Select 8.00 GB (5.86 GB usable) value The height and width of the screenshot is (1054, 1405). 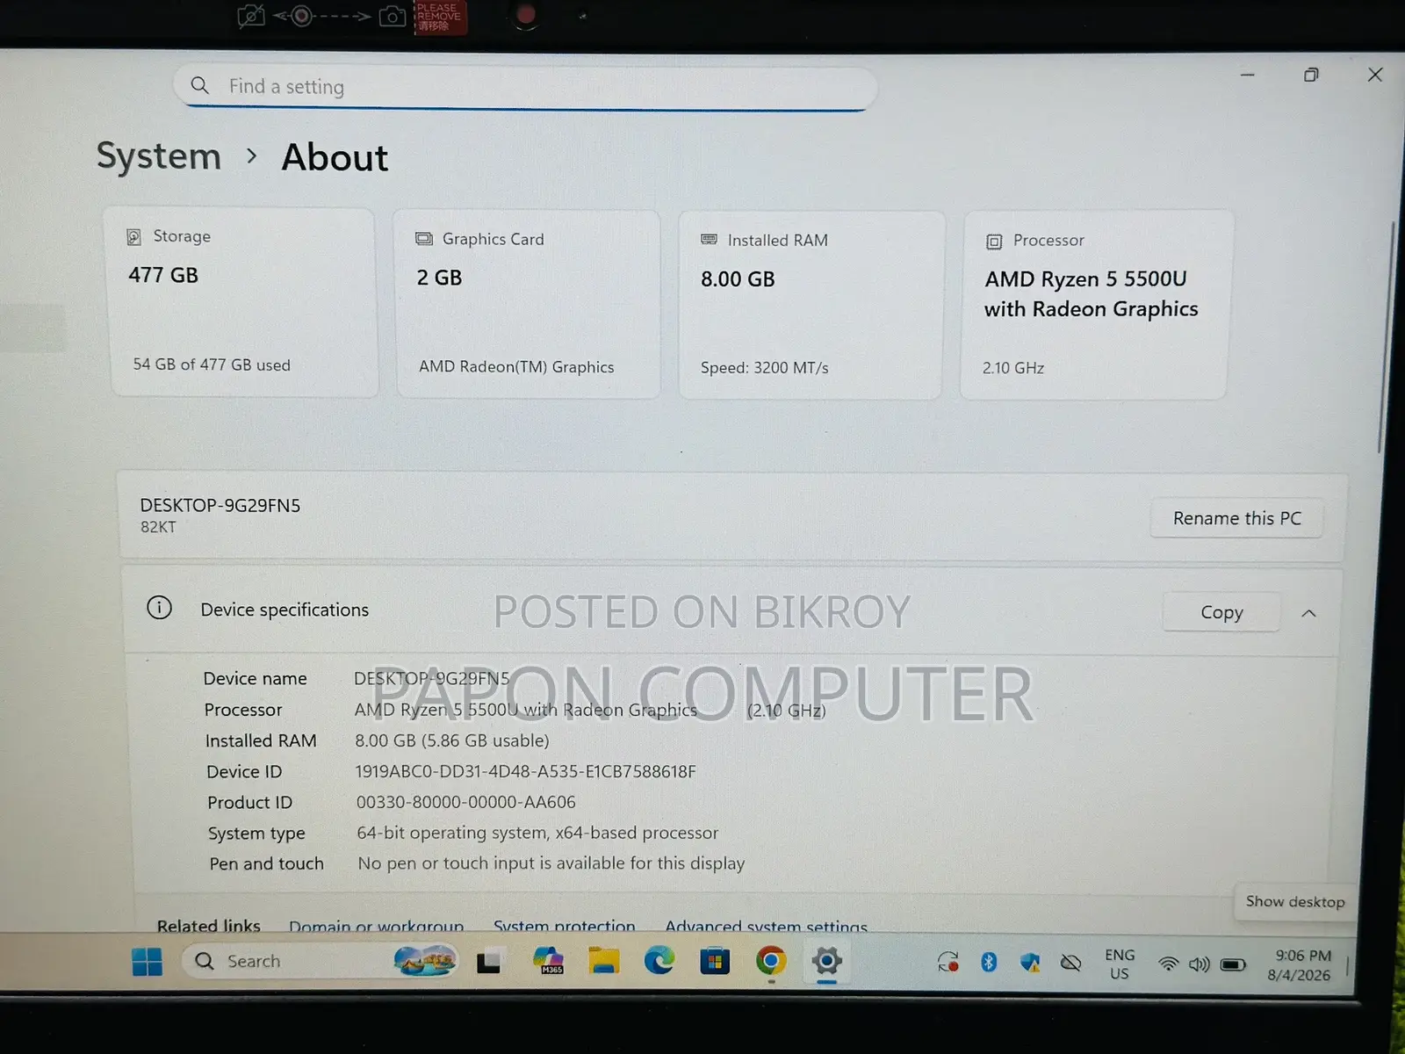452,740
